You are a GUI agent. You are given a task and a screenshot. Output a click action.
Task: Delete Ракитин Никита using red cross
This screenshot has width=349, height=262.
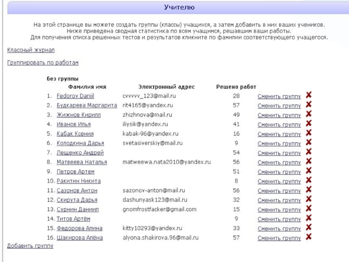click(x=308, y=180)
